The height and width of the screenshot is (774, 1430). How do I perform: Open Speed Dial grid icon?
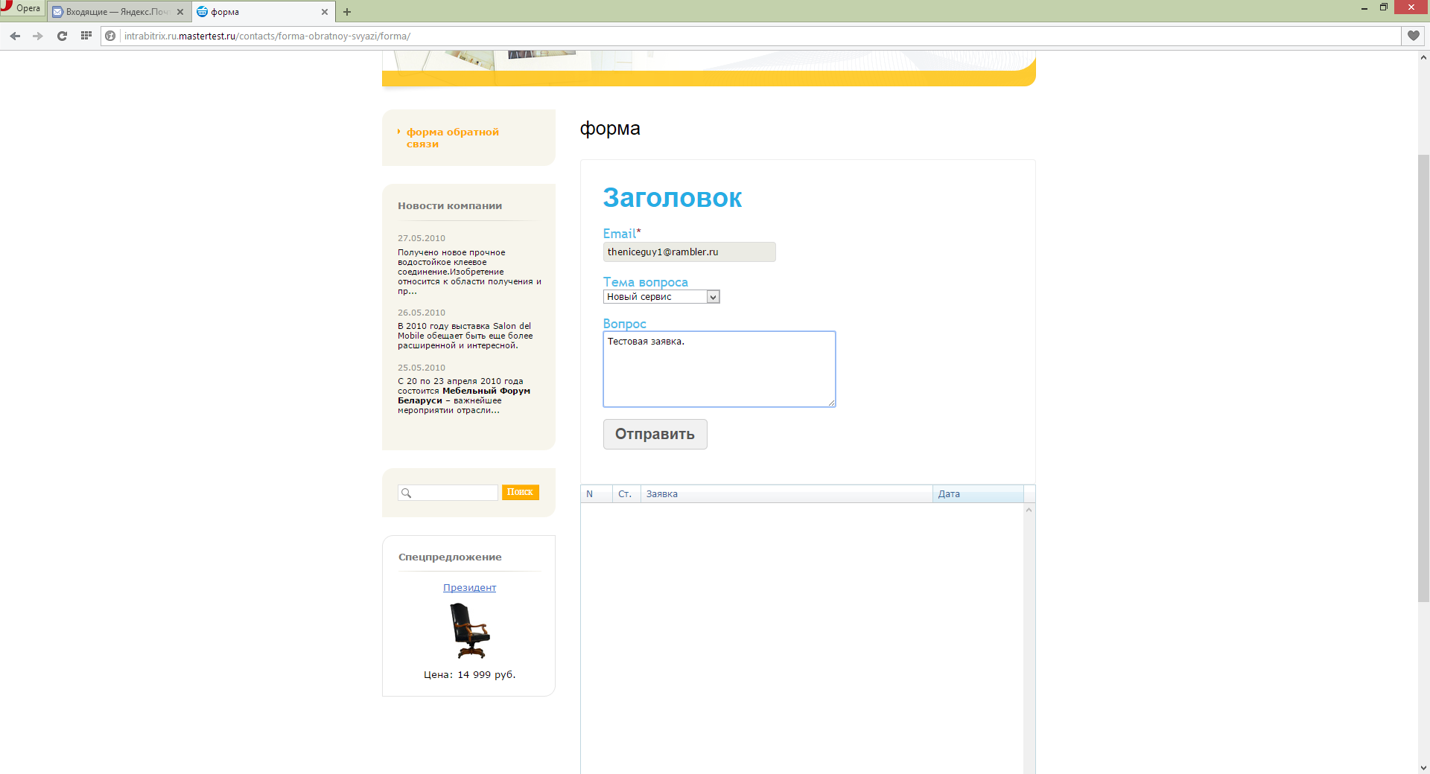86,35
